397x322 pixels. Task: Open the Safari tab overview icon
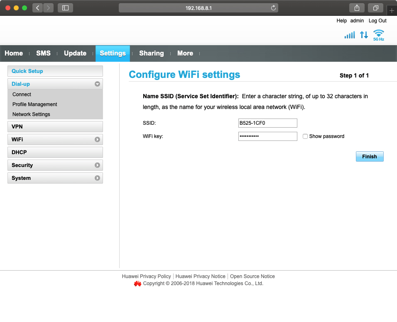tap(375, 8)
